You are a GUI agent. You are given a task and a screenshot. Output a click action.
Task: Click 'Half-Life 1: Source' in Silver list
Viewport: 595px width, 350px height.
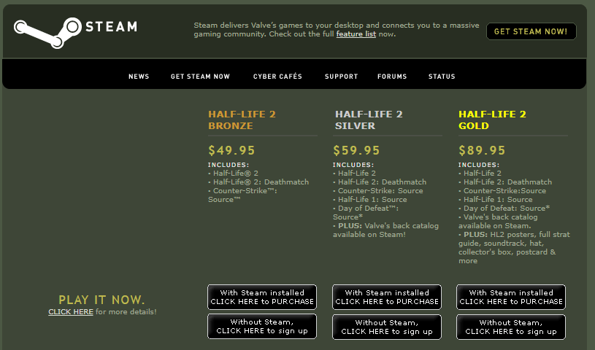tap(372, 200)
